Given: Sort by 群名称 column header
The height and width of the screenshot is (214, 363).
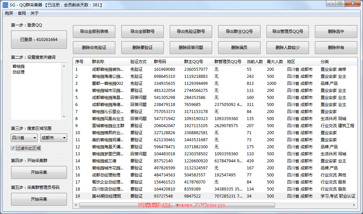Looking at the screenshot, I should coord(109,62).
